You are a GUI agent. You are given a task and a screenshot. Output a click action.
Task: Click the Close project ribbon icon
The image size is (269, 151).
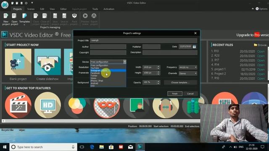tap(36, 19)
